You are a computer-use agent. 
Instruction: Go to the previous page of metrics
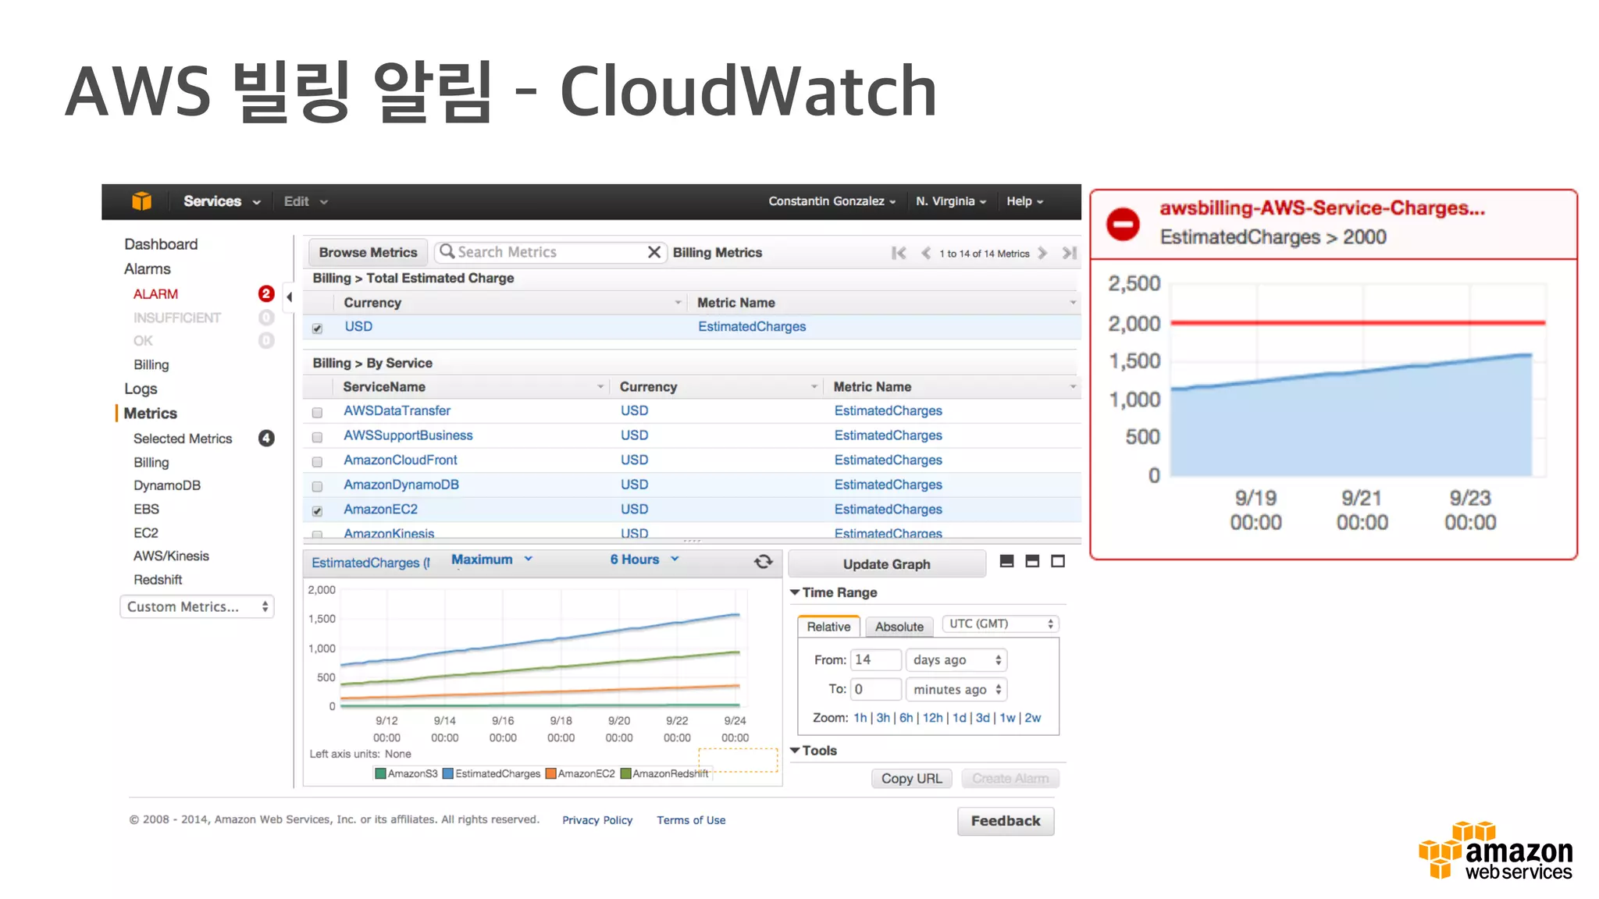926,253
